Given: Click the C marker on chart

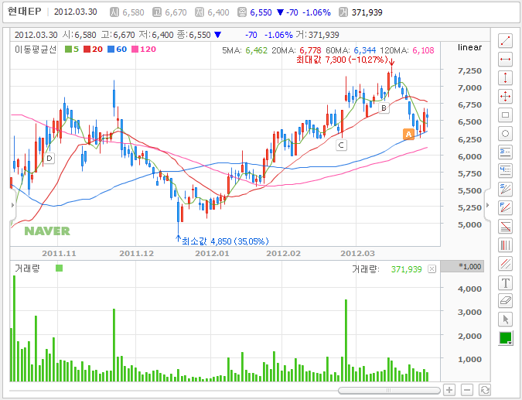Looking at the screenshot, I should (341, 145).
